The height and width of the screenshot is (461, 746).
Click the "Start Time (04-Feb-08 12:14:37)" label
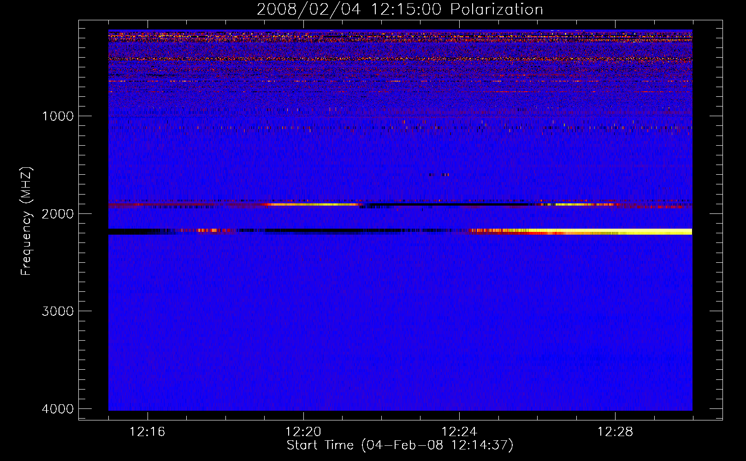click(x=400, y=445)
